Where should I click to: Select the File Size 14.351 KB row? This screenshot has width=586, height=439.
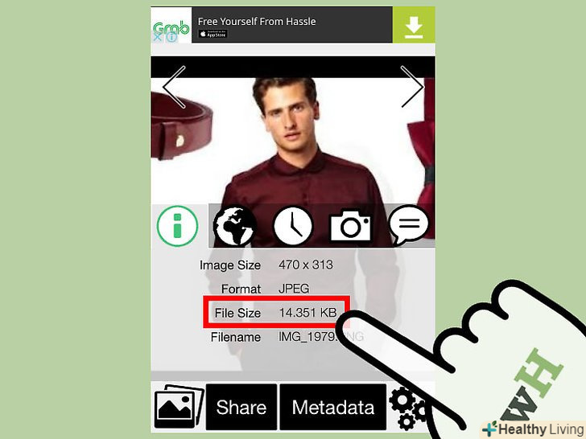[277, 312]
